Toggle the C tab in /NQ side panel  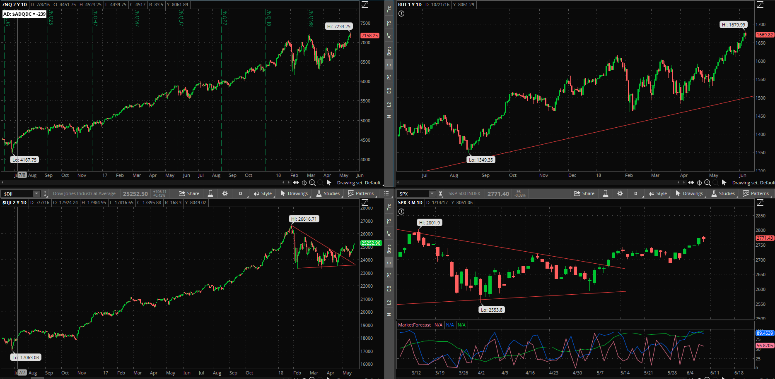click(x=389, y=65)
